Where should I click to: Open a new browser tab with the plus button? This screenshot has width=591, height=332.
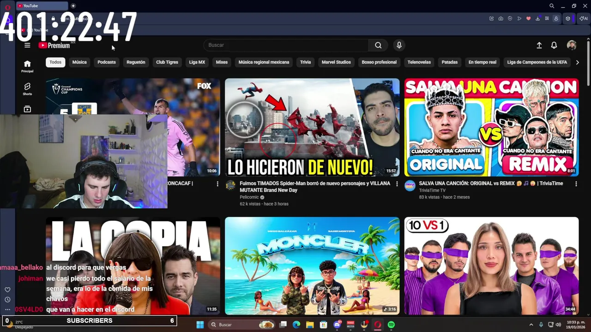73,6
